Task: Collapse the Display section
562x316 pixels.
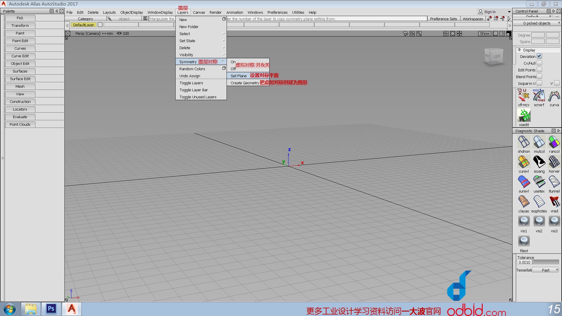Action: [x=519, y=50]
